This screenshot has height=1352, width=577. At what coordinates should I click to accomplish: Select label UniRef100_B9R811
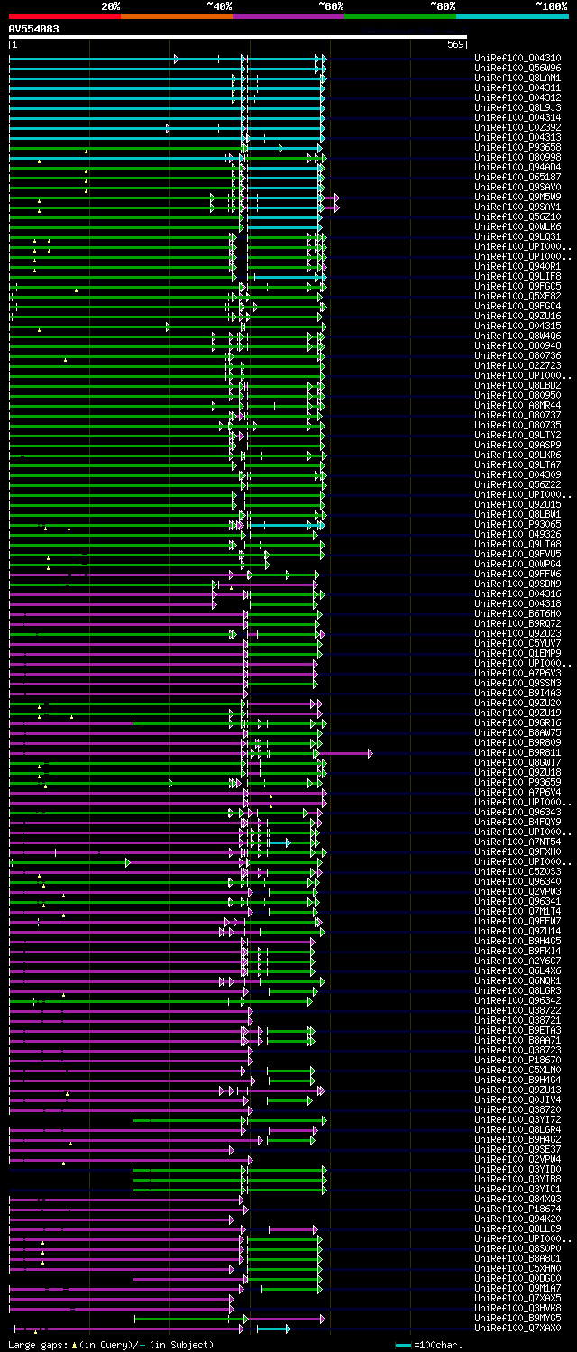[517, 752]
